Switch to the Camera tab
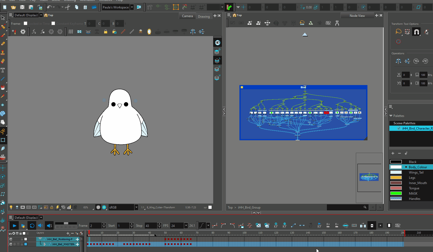This screenshot has width=433, height=252. pyautogui.click(x=187, y=16)
